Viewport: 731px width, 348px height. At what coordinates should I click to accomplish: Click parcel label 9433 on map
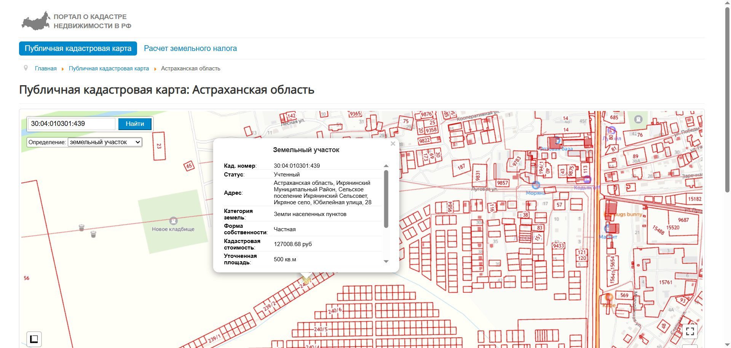(x=559, y=246)
